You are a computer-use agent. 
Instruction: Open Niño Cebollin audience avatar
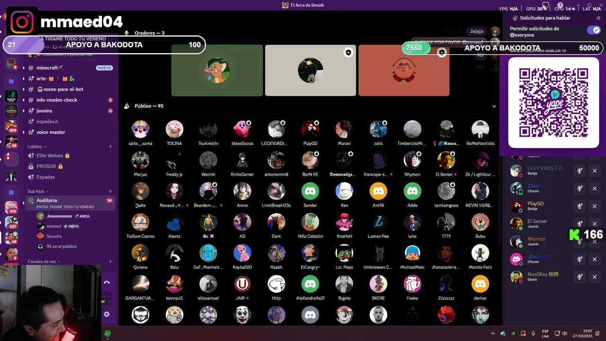(311, 222)
